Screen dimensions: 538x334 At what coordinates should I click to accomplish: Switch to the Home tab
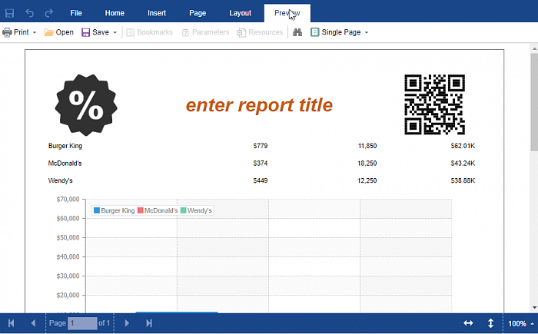115,13
